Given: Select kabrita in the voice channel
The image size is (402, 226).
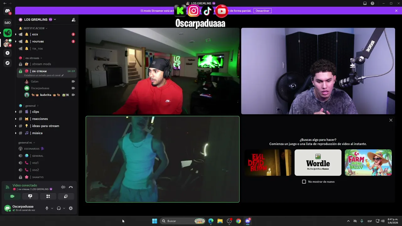Looking at the screenshot, I should [50, 95].
